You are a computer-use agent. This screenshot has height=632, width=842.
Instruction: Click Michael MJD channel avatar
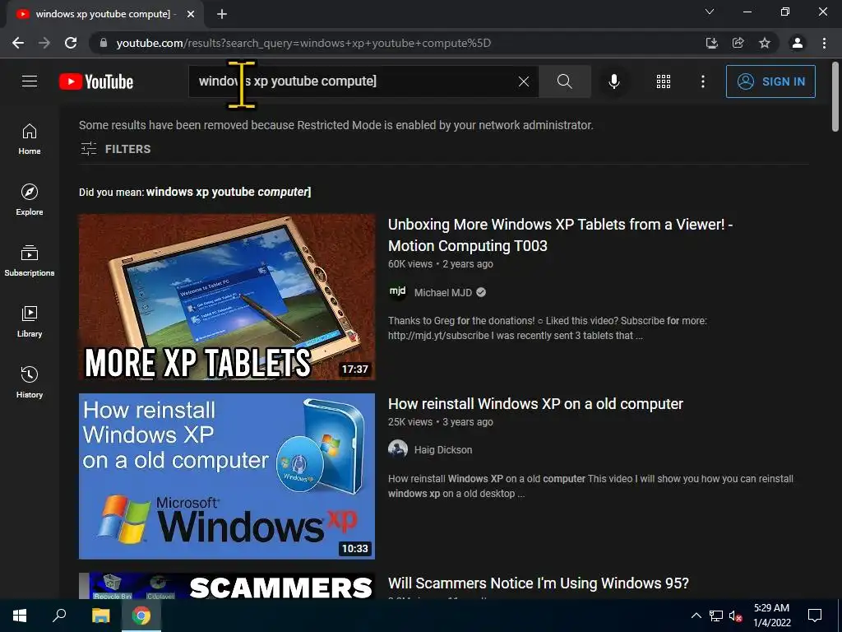397,292
